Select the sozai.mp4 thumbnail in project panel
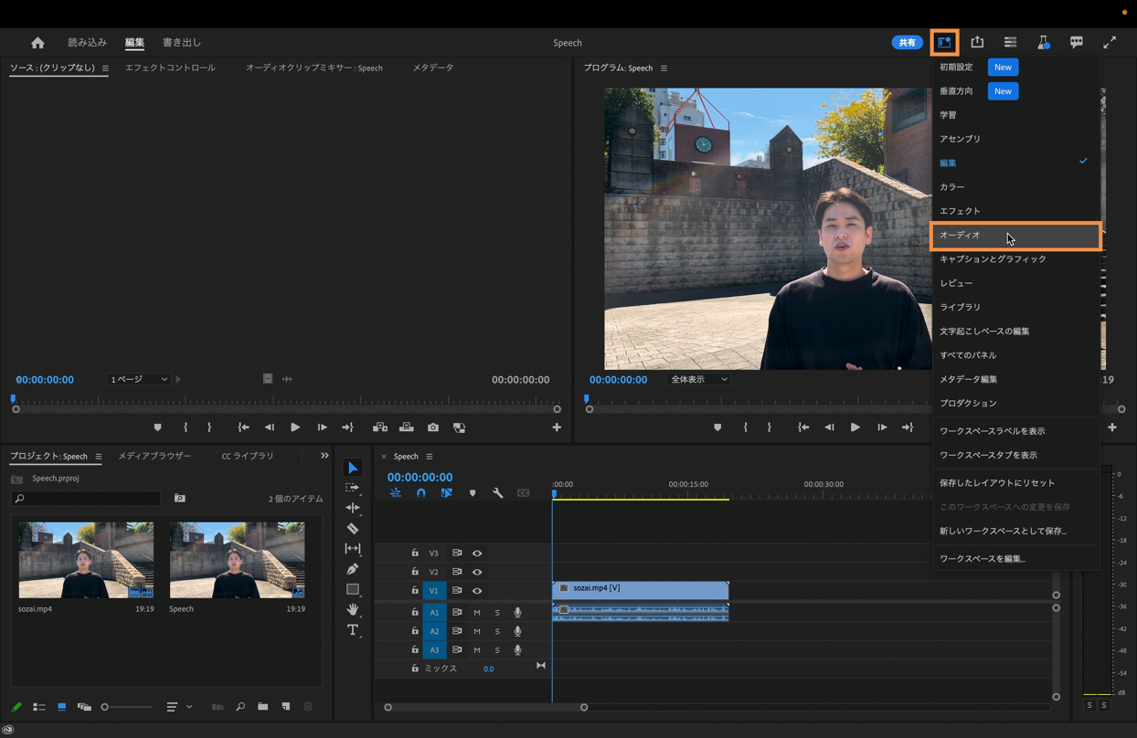Image resolution: width=1137 pixels, height=738 pixels. coord(86,560)
